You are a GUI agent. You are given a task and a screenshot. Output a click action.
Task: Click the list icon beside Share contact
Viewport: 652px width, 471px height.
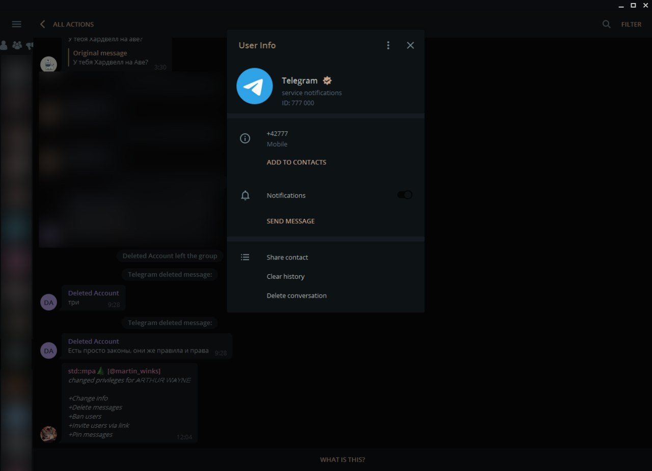tap(245, 257)
